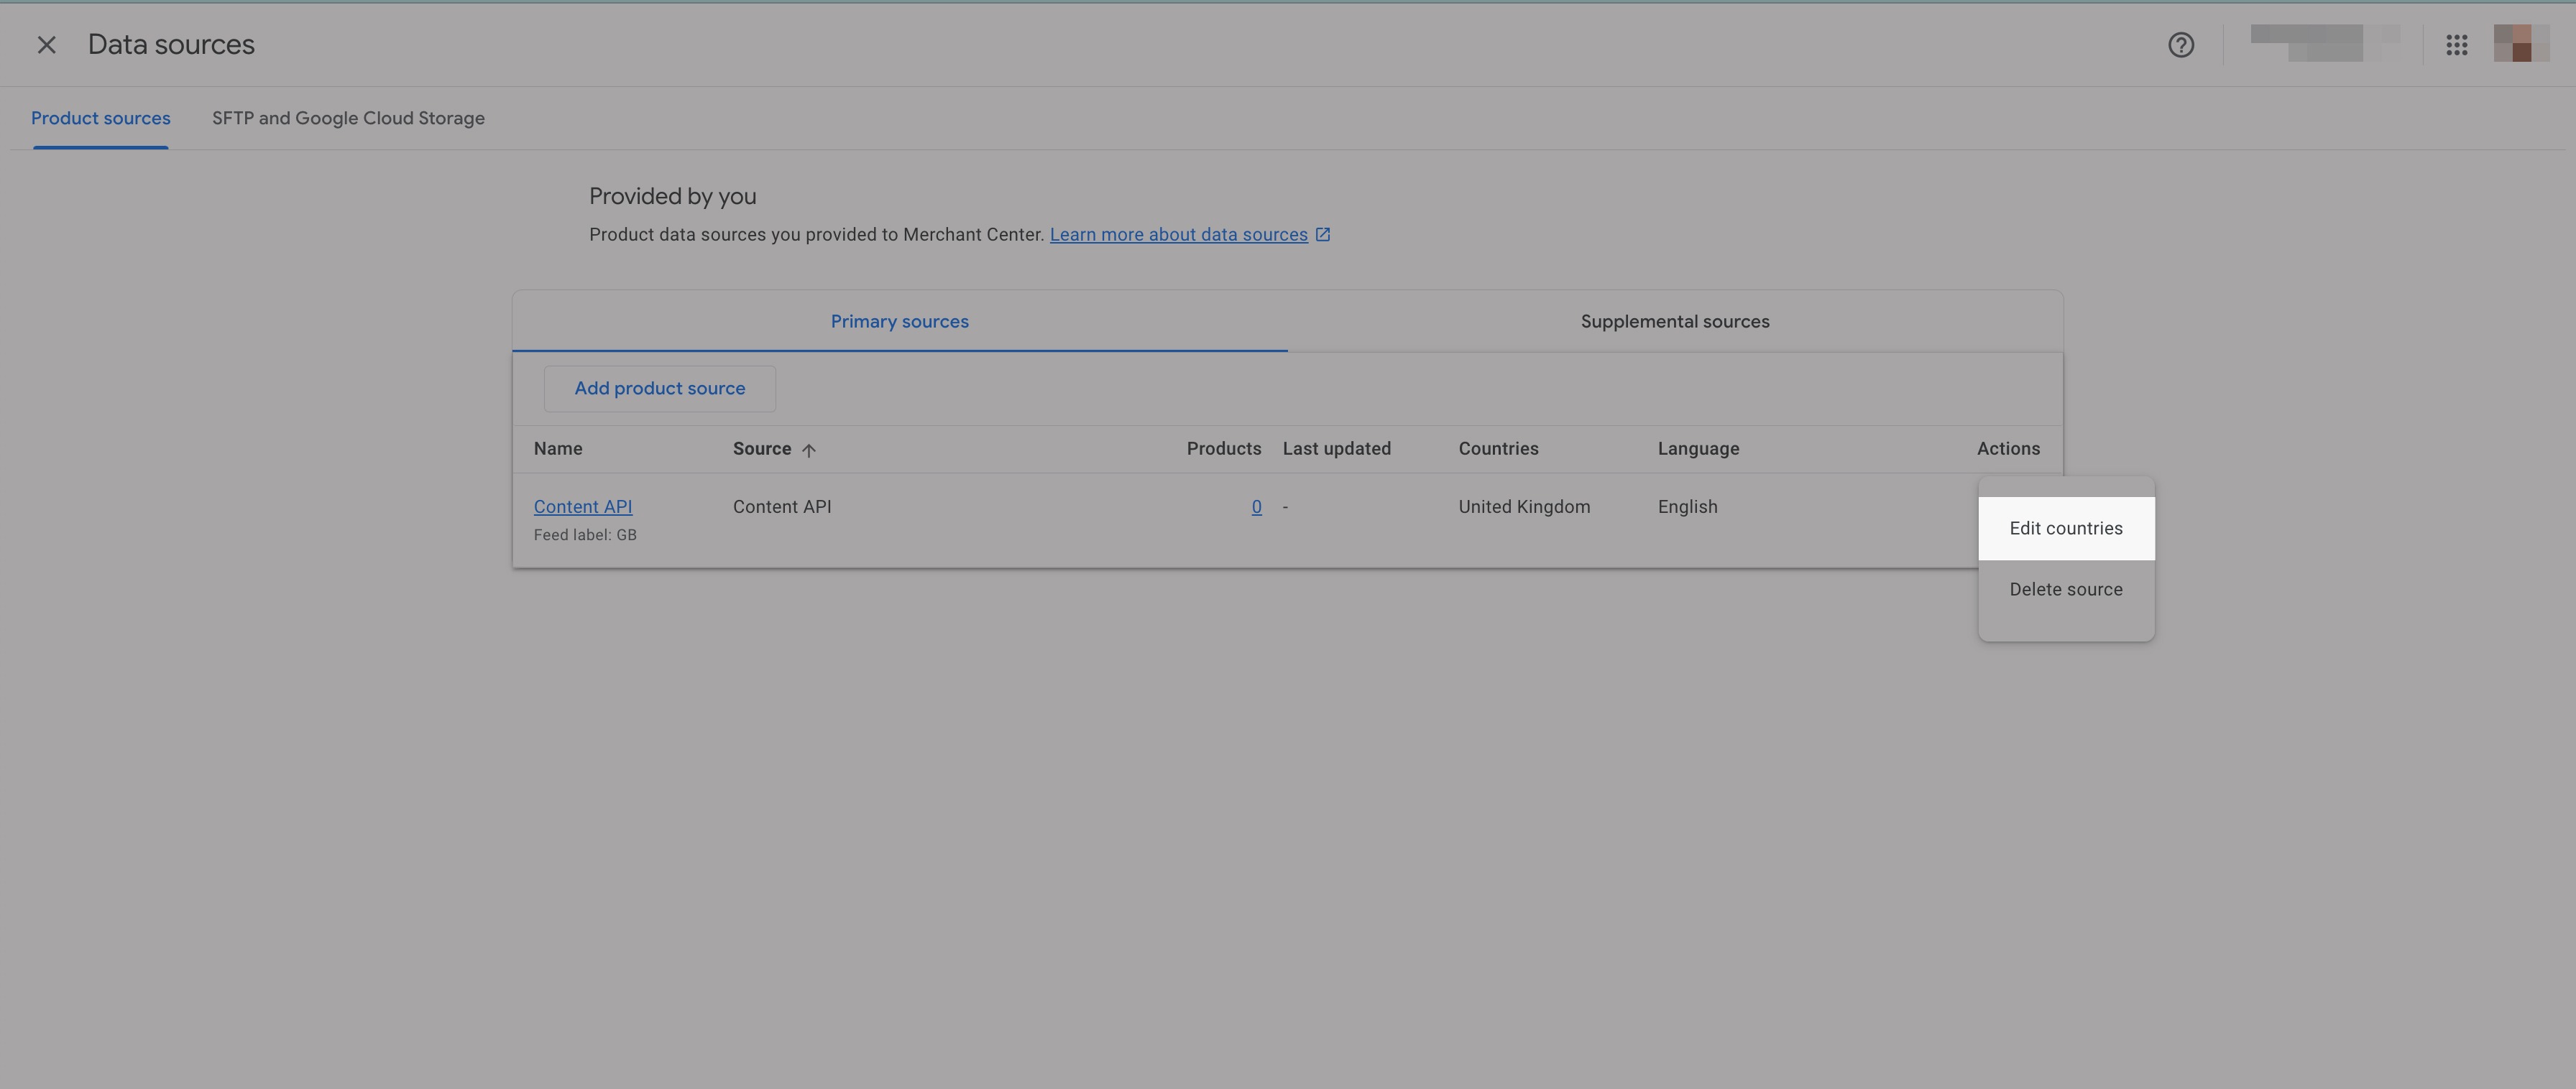Click Content API in Source column

tap(782, 508)
